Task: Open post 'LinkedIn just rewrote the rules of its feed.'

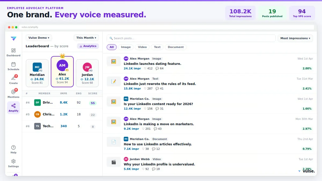Action: click(x=160, y=84)
